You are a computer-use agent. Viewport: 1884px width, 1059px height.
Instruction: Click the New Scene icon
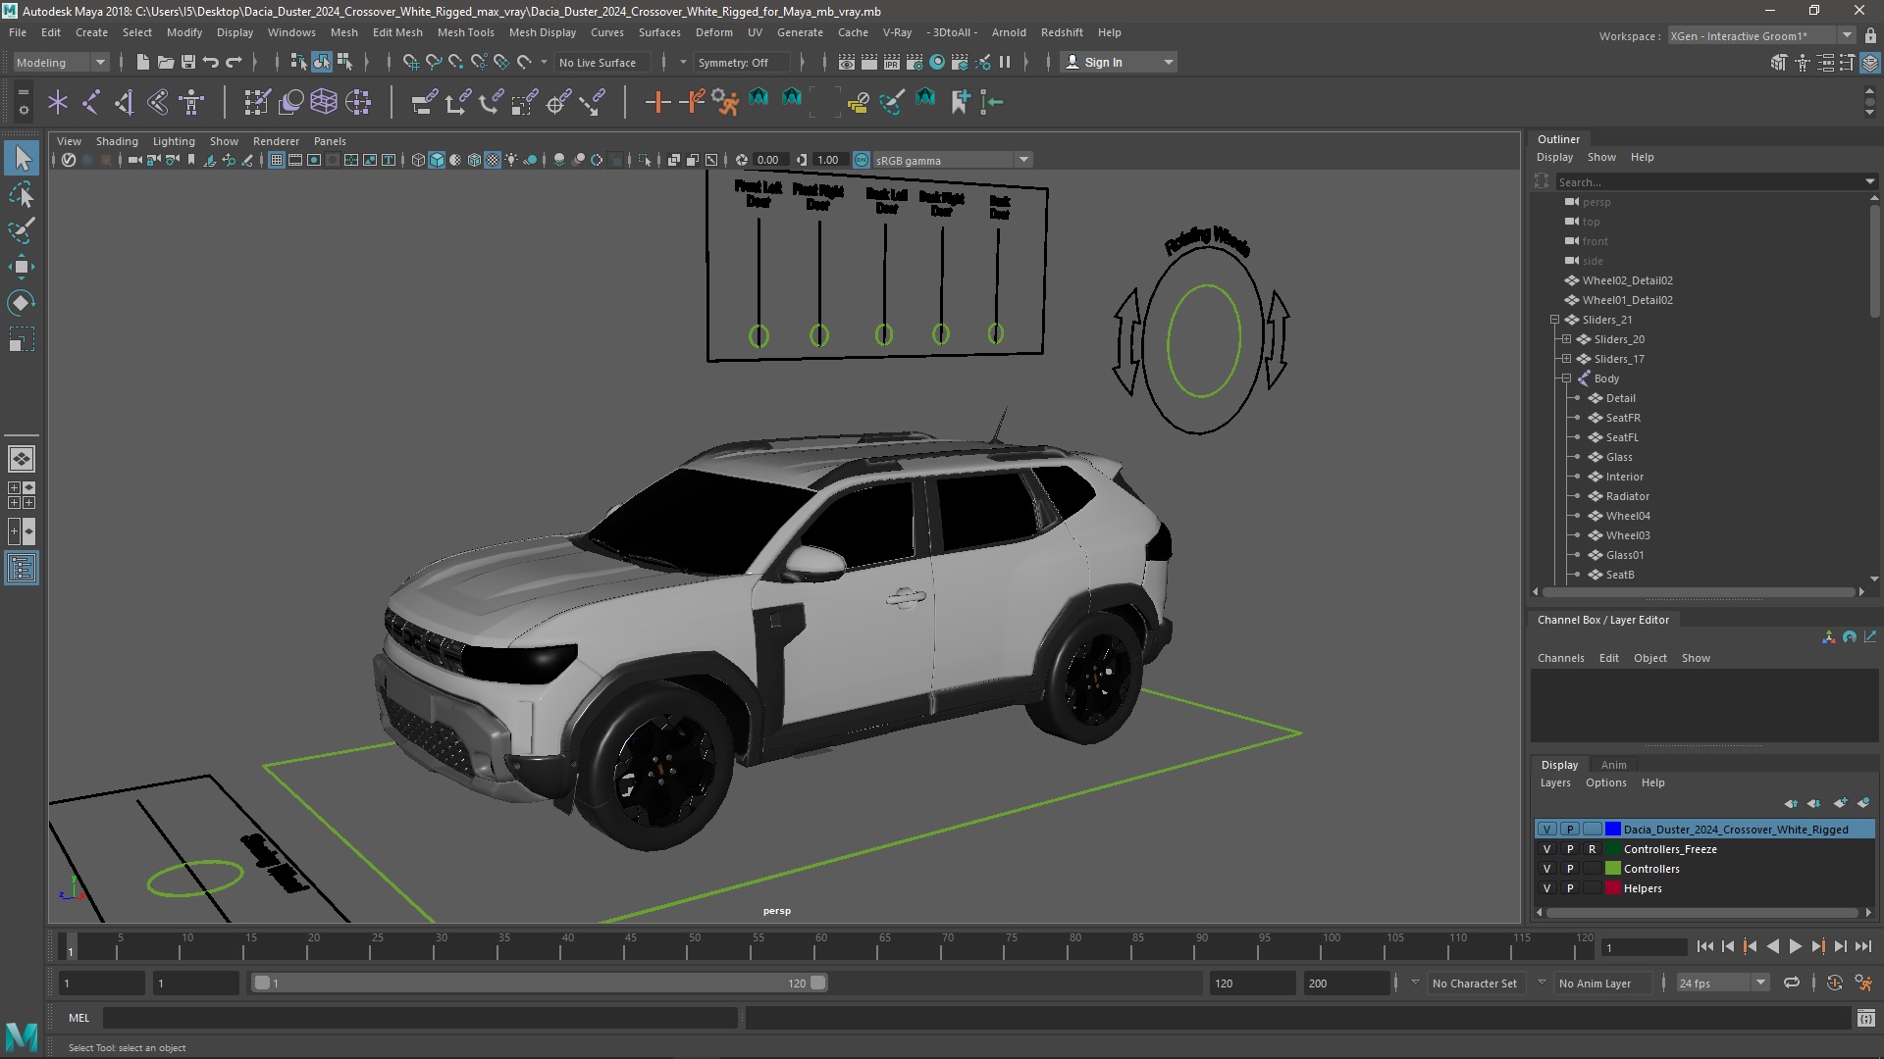tap(143, 62)
